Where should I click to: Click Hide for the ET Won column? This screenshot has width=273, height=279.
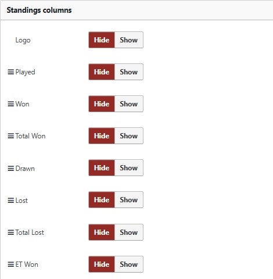[x=102, y=264]
